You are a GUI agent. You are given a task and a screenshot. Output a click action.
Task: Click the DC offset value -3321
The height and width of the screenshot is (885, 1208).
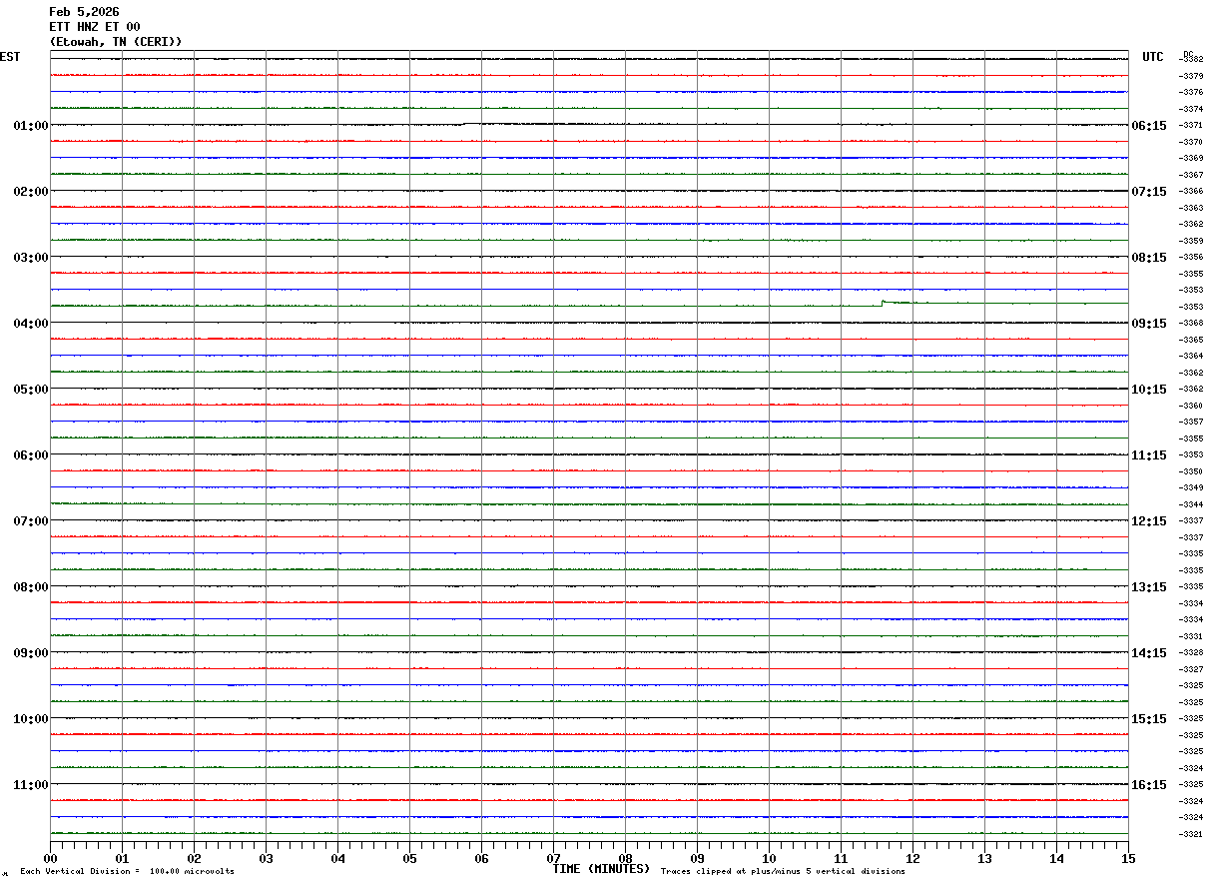click(1191, 834)
